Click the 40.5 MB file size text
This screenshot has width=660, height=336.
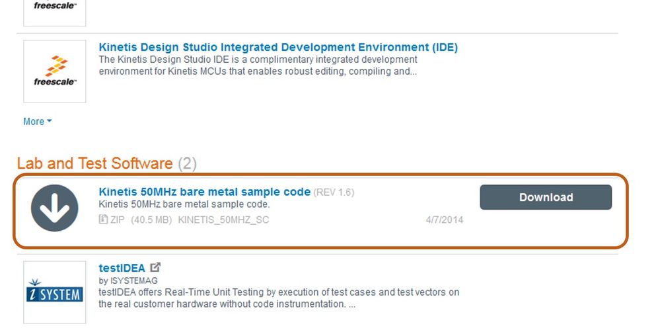[x=151, y=220]
